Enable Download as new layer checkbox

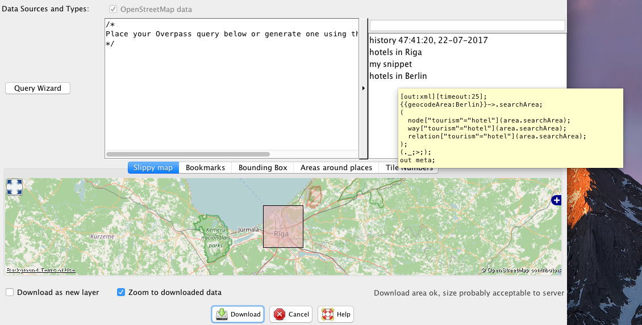(x=10, y=293)
